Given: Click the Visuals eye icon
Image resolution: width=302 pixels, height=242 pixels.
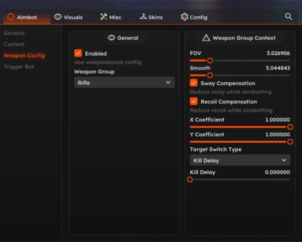Looking at the screenshot, I should [x=58, y=17].
